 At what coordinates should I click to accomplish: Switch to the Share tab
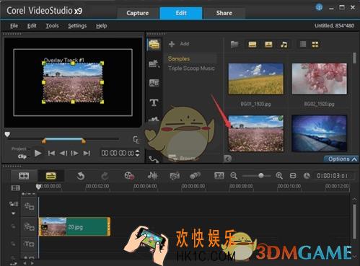[x=224, y=13]
